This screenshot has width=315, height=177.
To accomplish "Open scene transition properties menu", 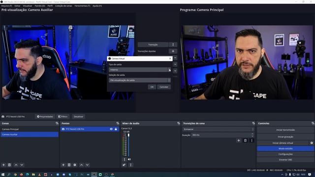I will click(252, 141).
